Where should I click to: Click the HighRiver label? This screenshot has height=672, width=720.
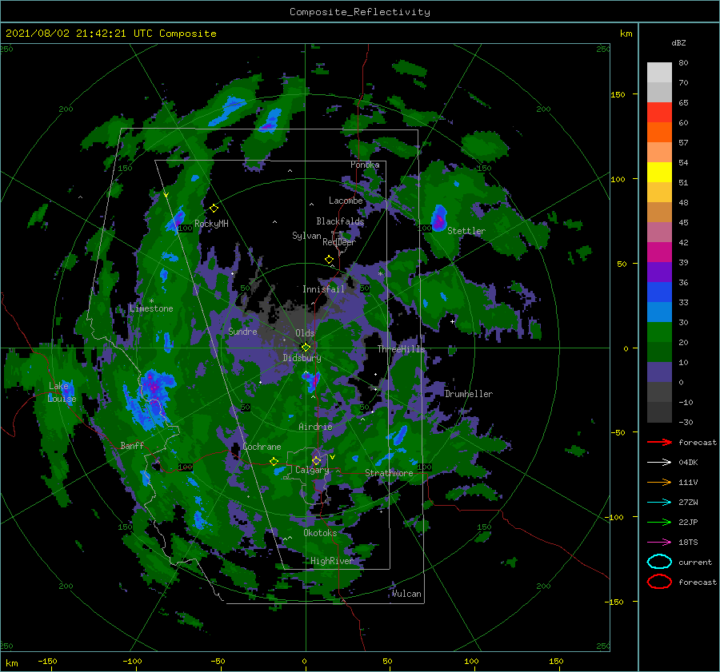pyautogui.click(x=331, y=561)
